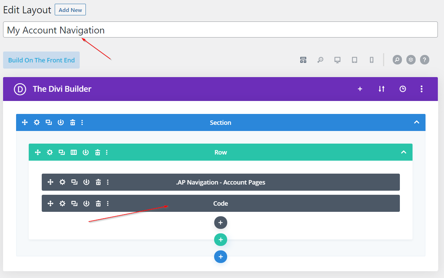
Task: Collapse the Section with chevron
Action: [416, 122]
